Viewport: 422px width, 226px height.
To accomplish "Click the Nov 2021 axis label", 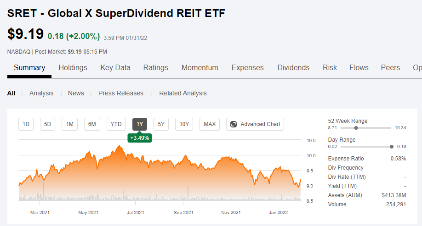I will (x=231, y=213).
